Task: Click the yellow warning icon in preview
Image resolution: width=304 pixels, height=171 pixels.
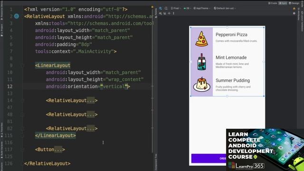Action: (294, 9)
